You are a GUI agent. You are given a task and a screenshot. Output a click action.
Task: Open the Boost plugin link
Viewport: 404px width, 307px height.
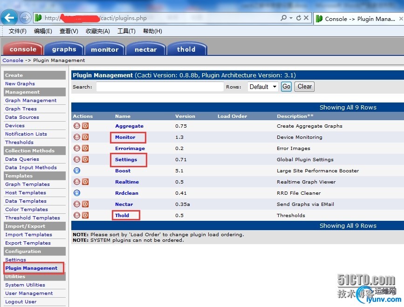tap(123, 171)
